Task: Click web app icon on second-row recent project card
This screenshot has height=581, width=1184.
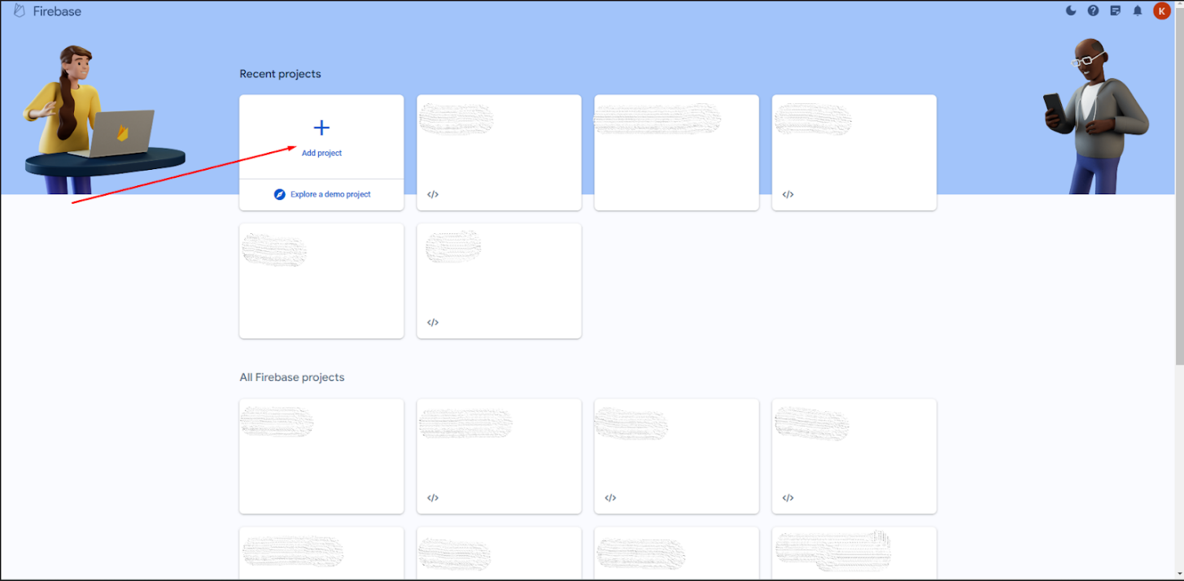Action: click(x=433, y=323)
